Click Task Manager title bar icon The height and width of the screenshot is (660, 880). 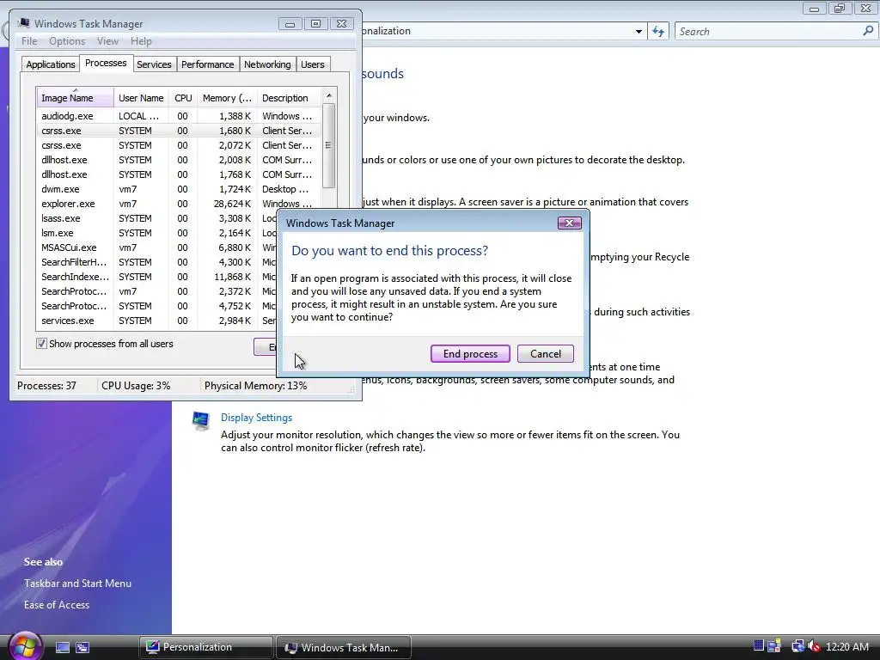tap(23, 23)
